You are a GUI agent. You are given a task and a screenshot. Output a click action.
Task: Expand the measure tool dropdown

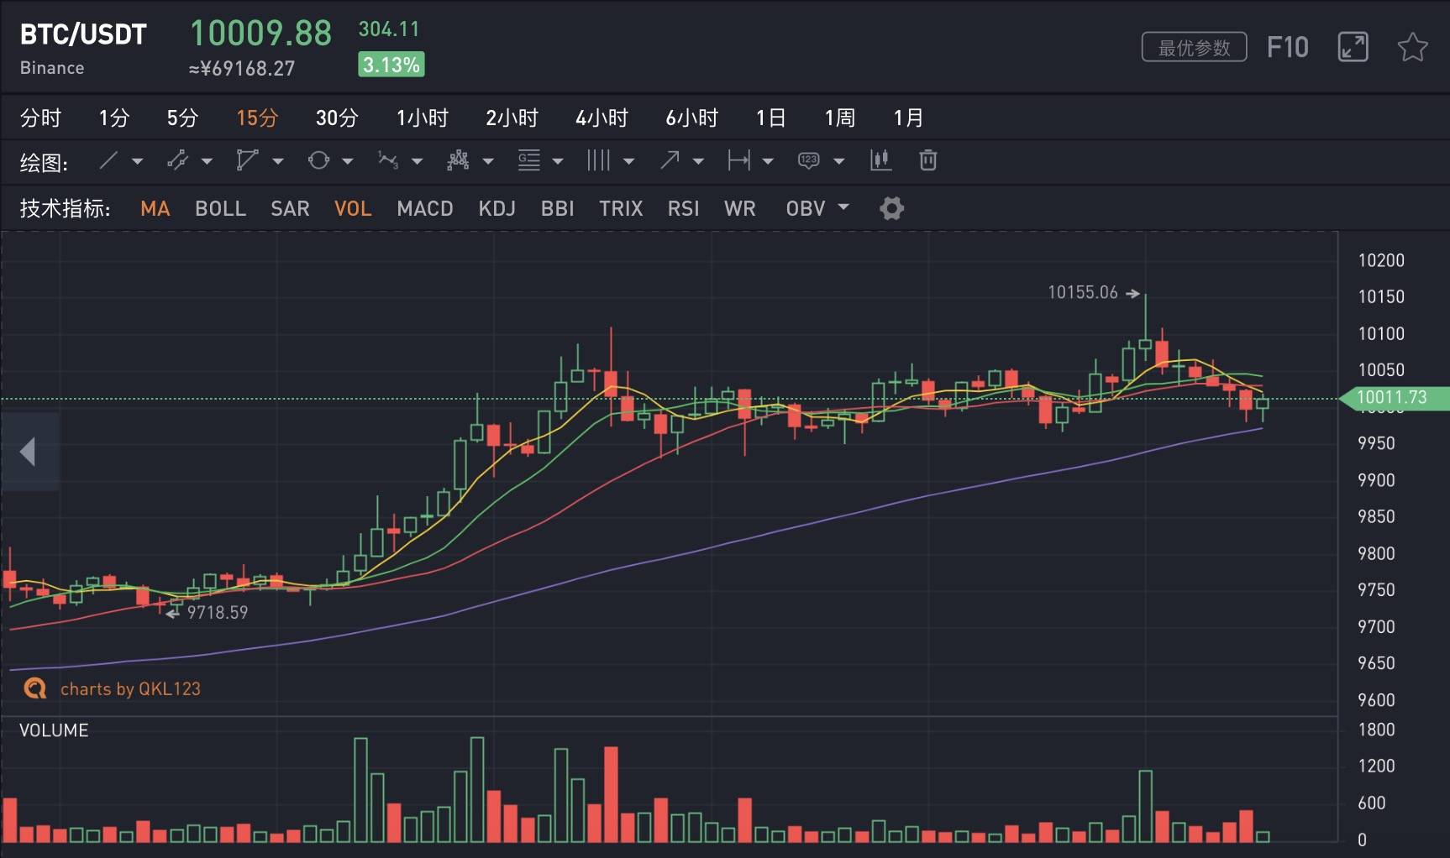point(768,161)
